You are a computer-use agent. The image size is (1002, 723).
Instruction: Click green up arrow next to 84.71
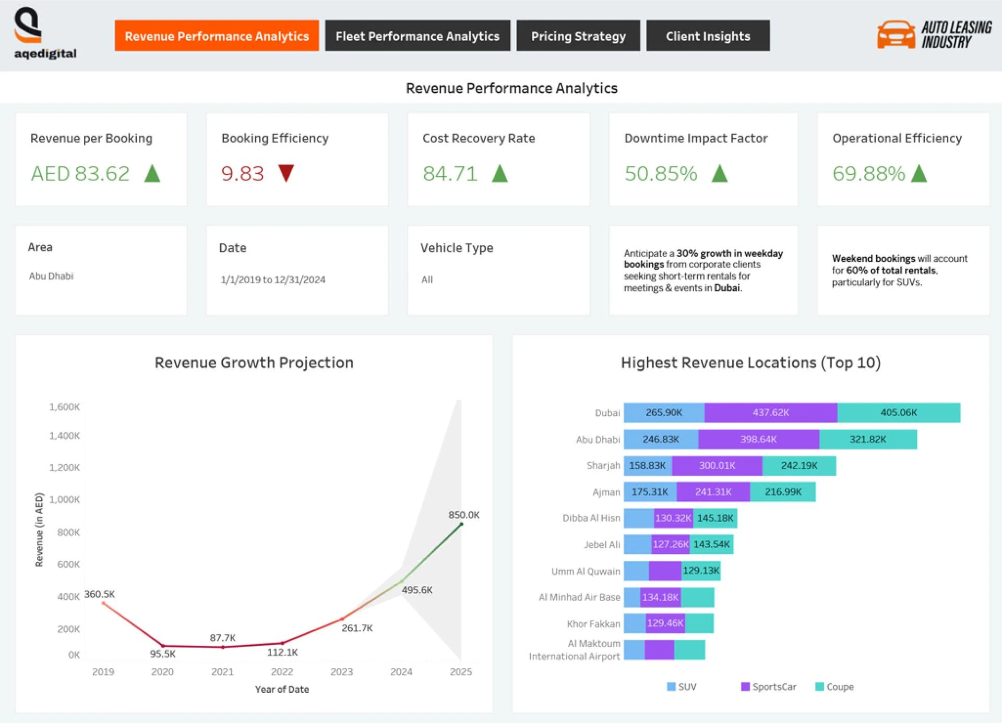499,174
